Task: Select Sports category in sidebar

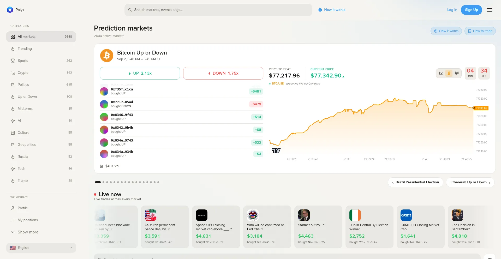Action: click(x=41, y=61)
